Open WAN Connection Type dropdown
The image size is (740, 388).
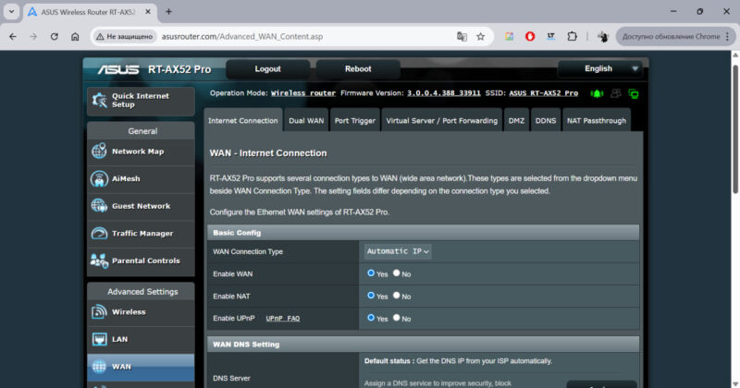398,251
